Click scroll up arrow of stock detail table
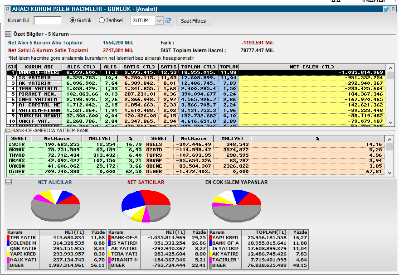 pyautogui.click(x=389, y=139)
